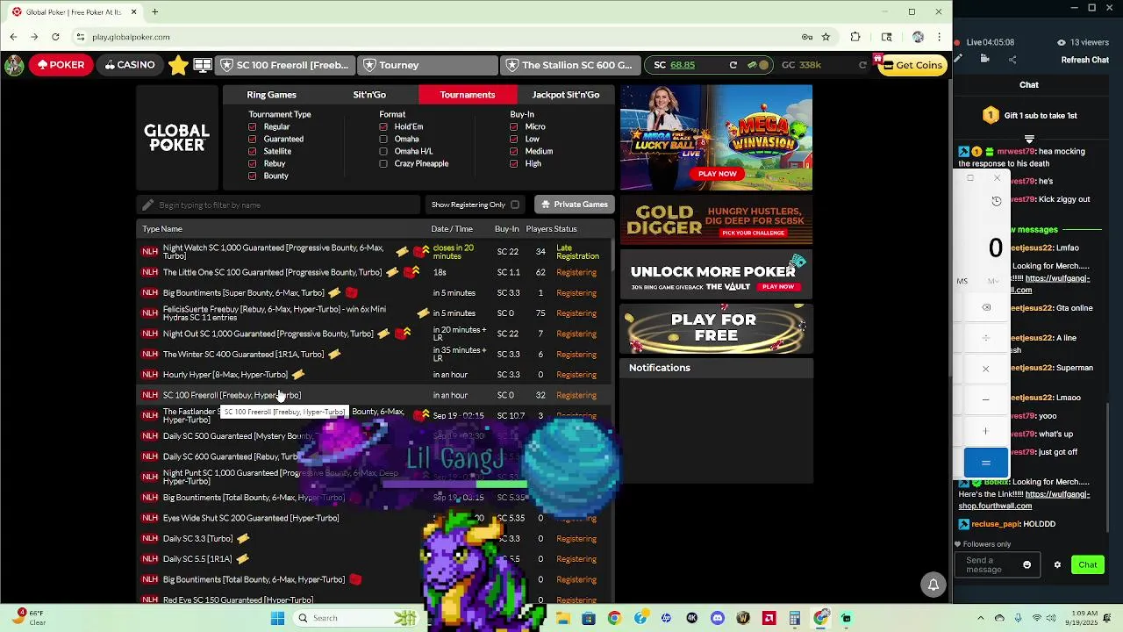Open the Unlock More Poker banner

coord(716,275)
